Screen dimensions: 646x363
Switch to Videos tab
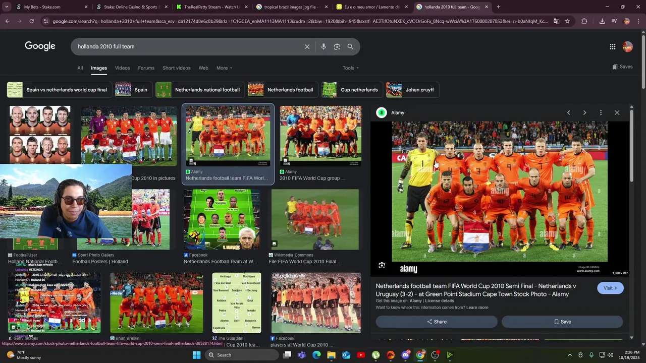pos(122,68)
